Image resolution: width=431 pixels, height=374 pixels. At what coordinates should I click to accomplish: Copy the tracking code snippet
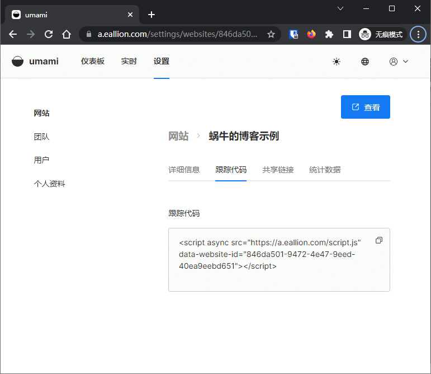click(379, 240)
